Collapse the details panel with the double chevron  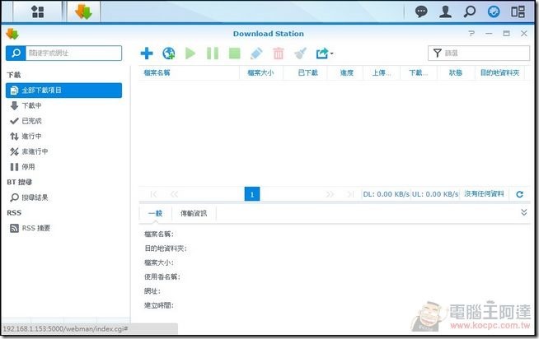pos(523,212)
